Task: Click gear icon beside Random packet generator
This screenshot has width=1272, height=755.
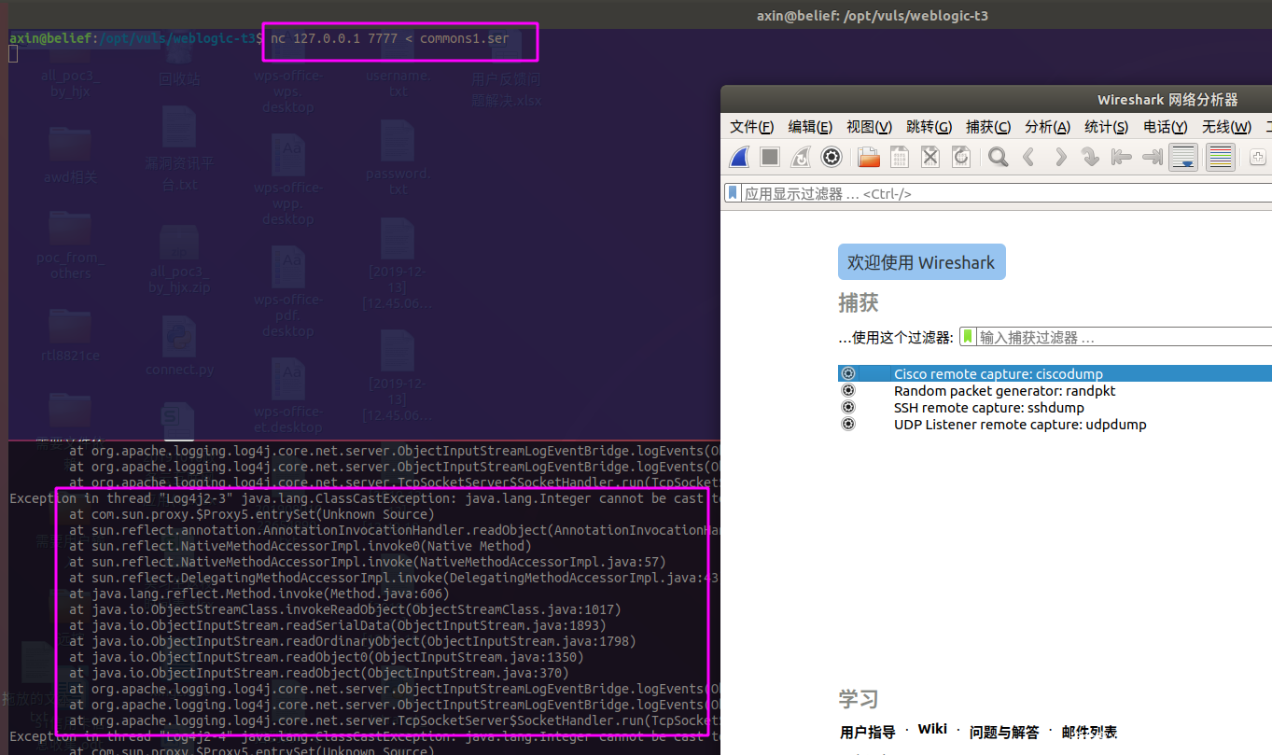Action: [x=848, y=390]
